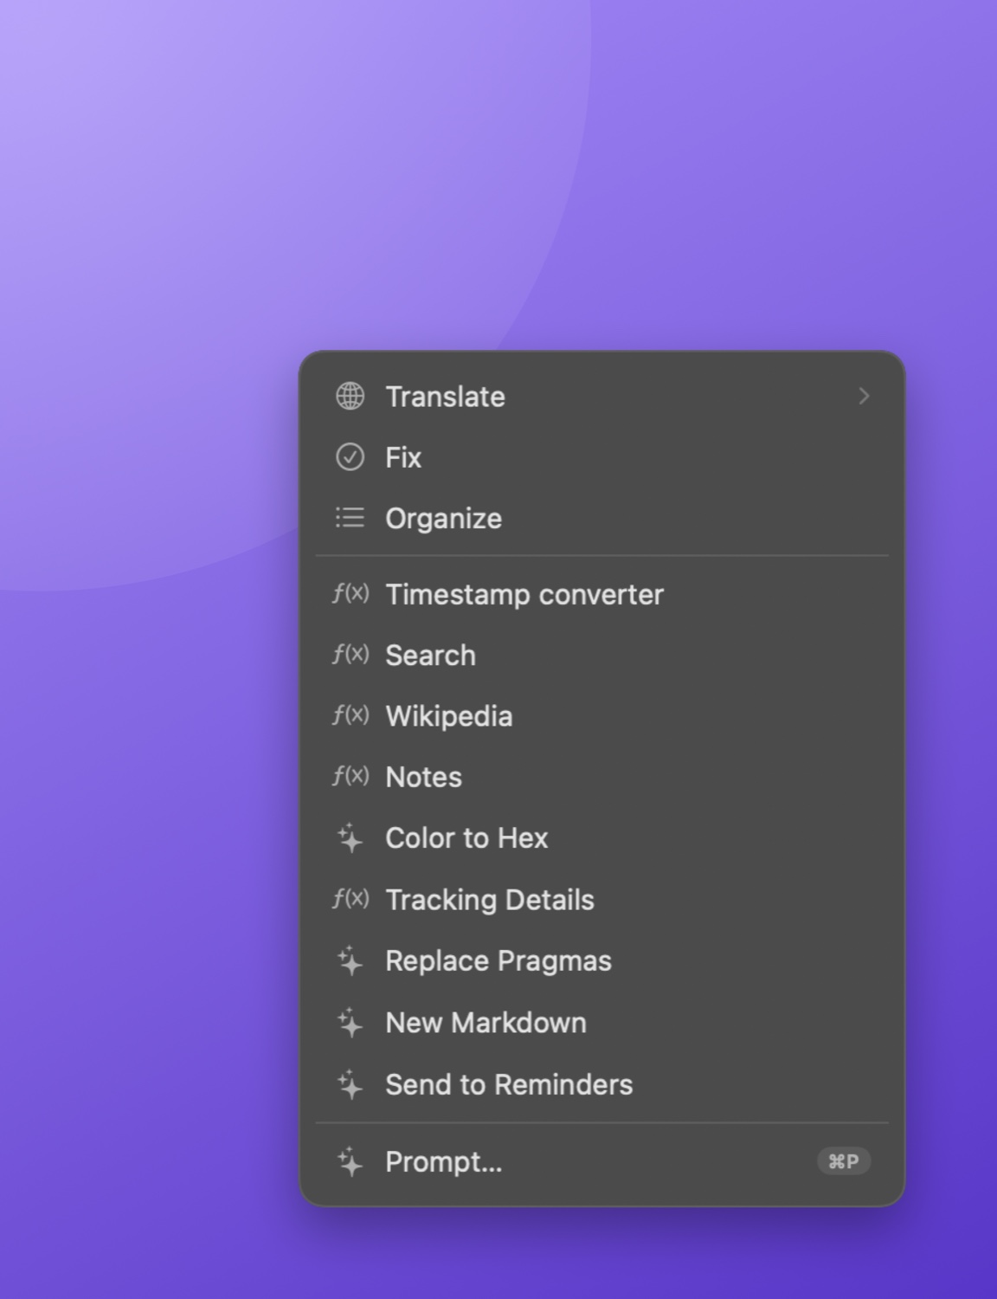Click the sparkle icon beside Color to Hex
The image size is (997, 1299).
(x=350, y=837)
